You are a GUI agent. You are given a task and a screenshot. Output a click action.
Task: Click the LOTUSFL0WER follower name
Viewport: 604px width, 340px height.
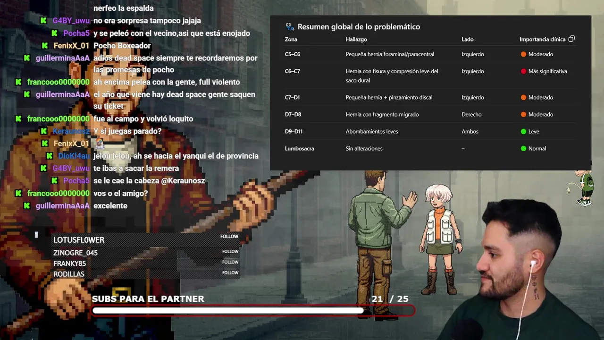[79, 240]
